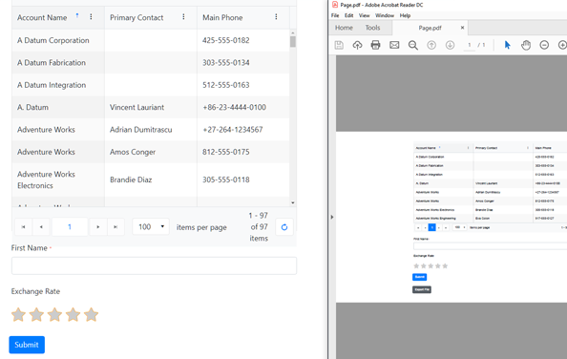Rate one star for Exchange Rate
567x359 pixels.
click(18, 314)
